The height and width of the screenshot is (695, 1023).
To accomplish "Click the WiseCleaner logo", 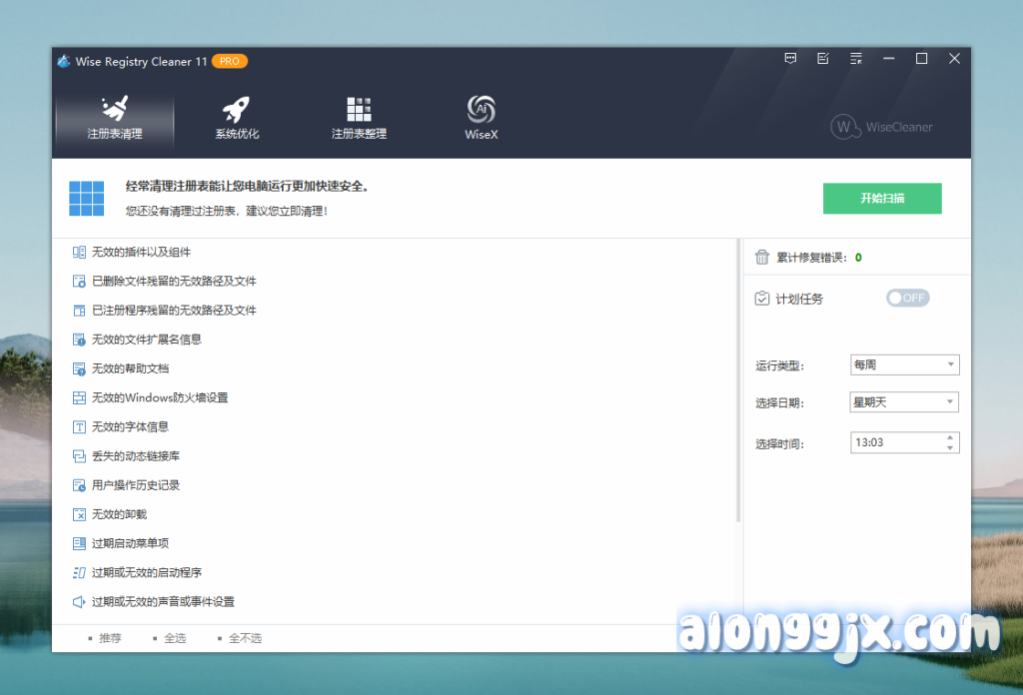I will click(x=882, y=127).
